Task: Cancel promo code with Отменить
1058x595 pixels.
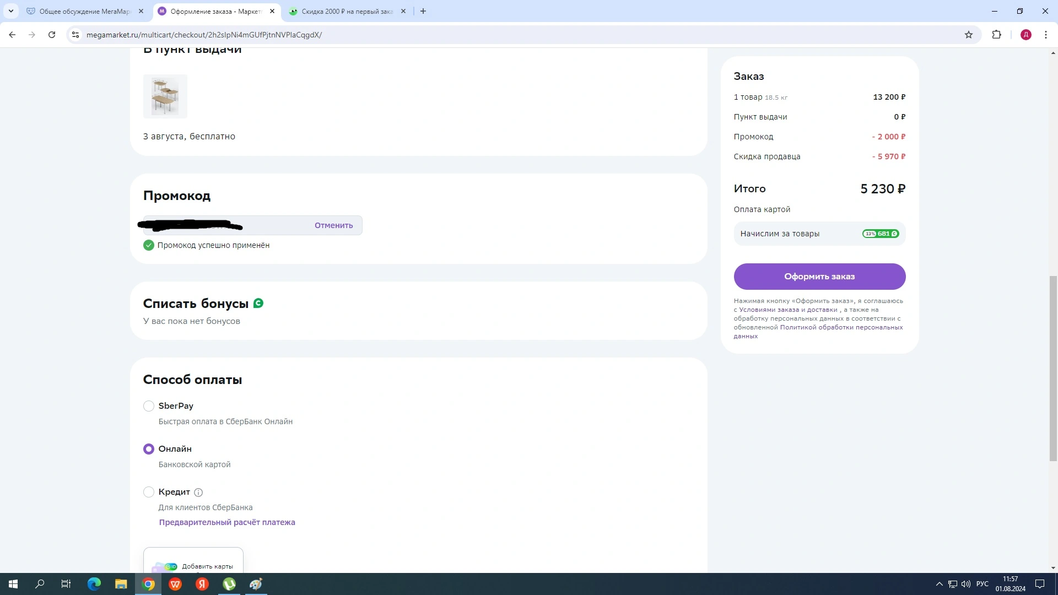Action: click(333, 225)
